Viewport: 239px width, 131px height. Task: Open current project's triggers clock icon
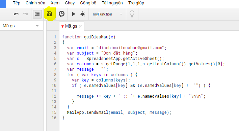click(61, 14)
